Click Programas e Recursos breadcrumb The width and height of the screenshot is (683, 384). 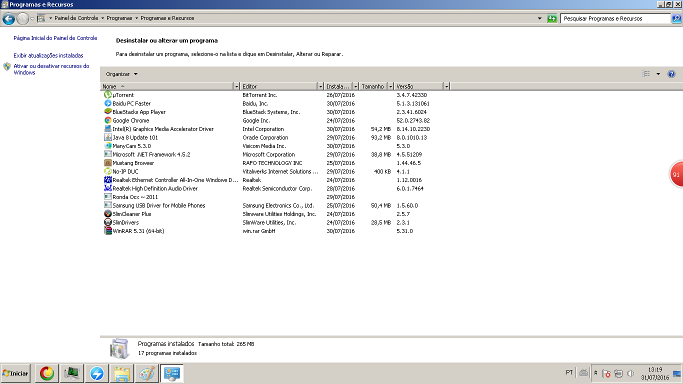click(x=167, y=18)
